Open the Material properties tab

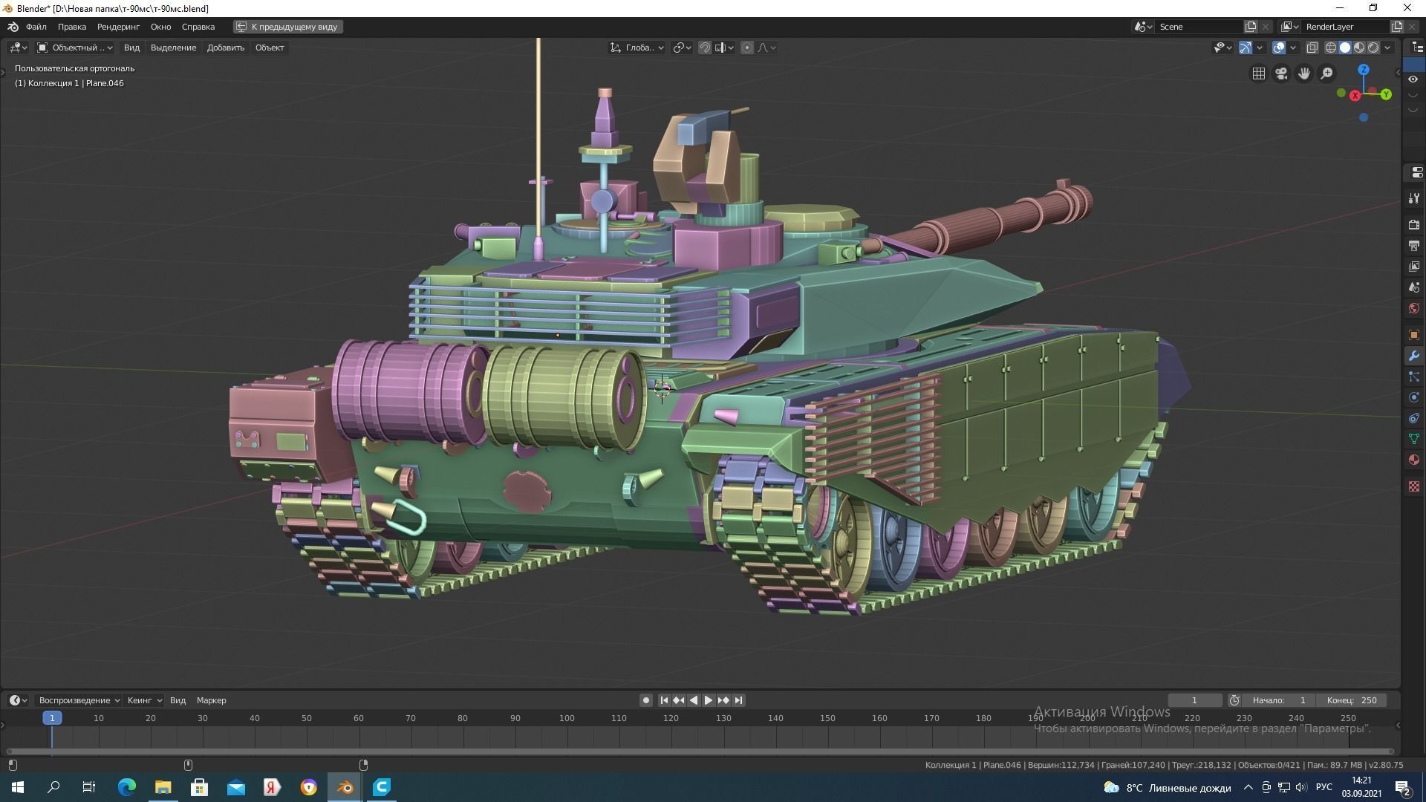[x=1413, y=460]
